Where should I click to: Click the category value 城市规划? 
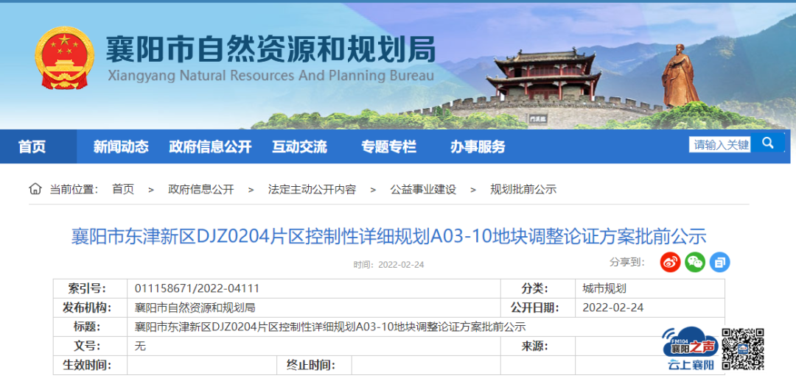click(x=604, y=289)
